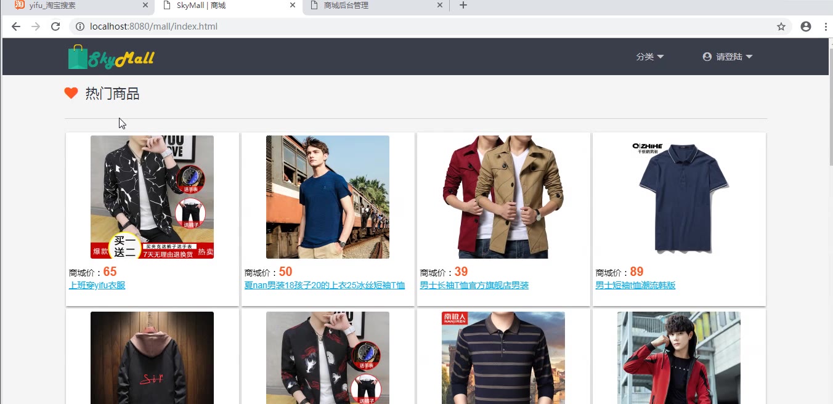Click the striped polo NANJIREN image

(503, 358)
